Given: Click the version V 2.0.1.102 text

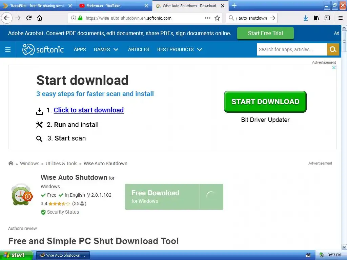Looking at the screenshot, I should [x=99, y=195].
